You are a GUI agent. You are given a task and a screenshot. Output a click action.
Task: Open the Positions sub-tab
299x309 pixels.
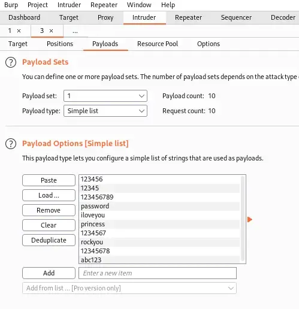(60, 44)
